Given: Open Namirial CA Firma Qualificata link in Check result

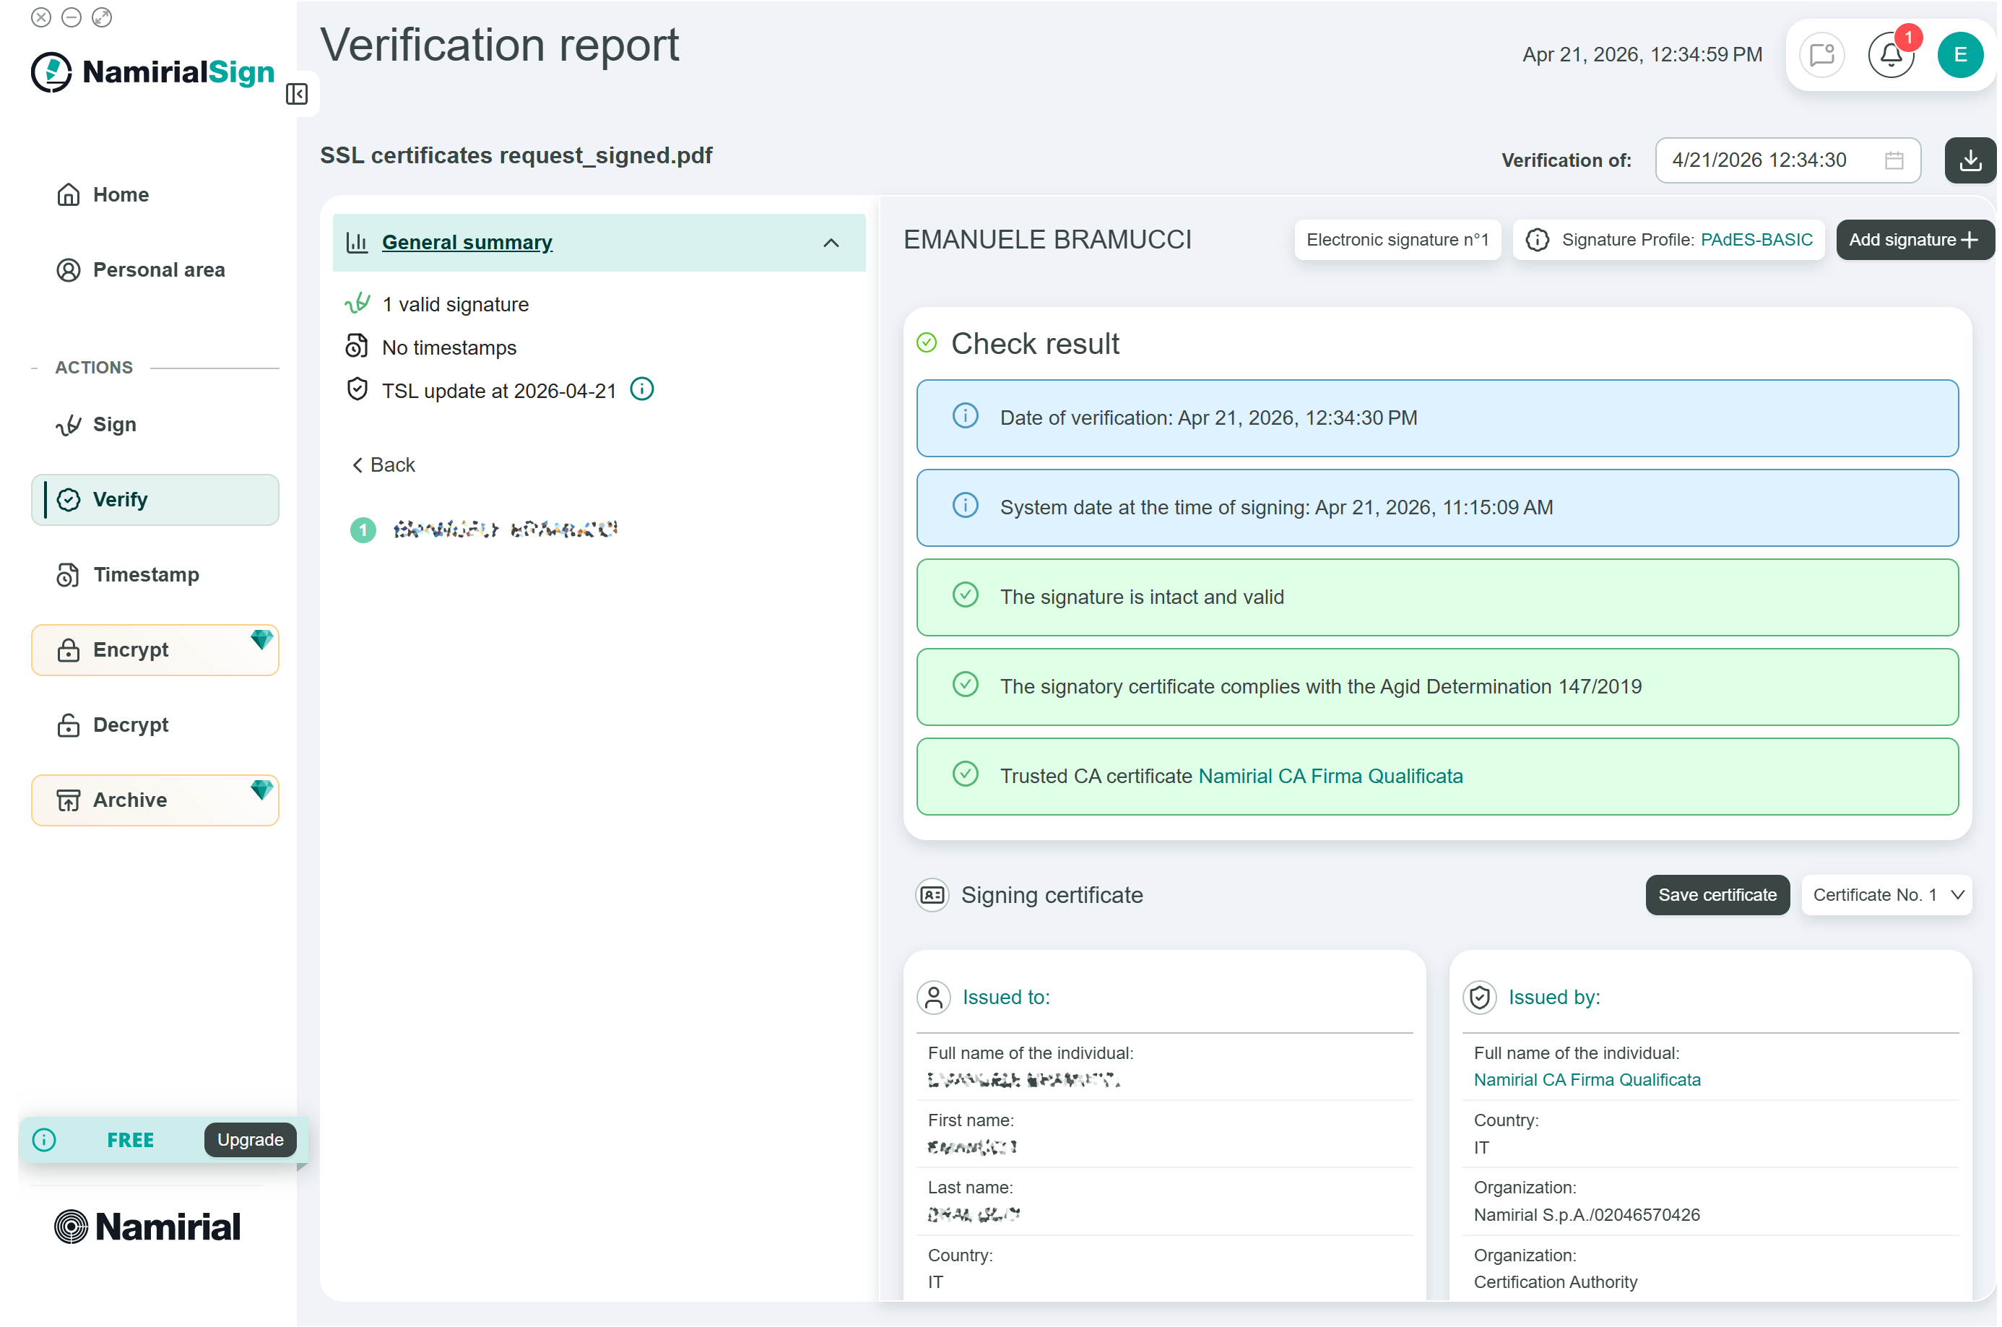Looking at the screenshot, I should [1332, 777].
